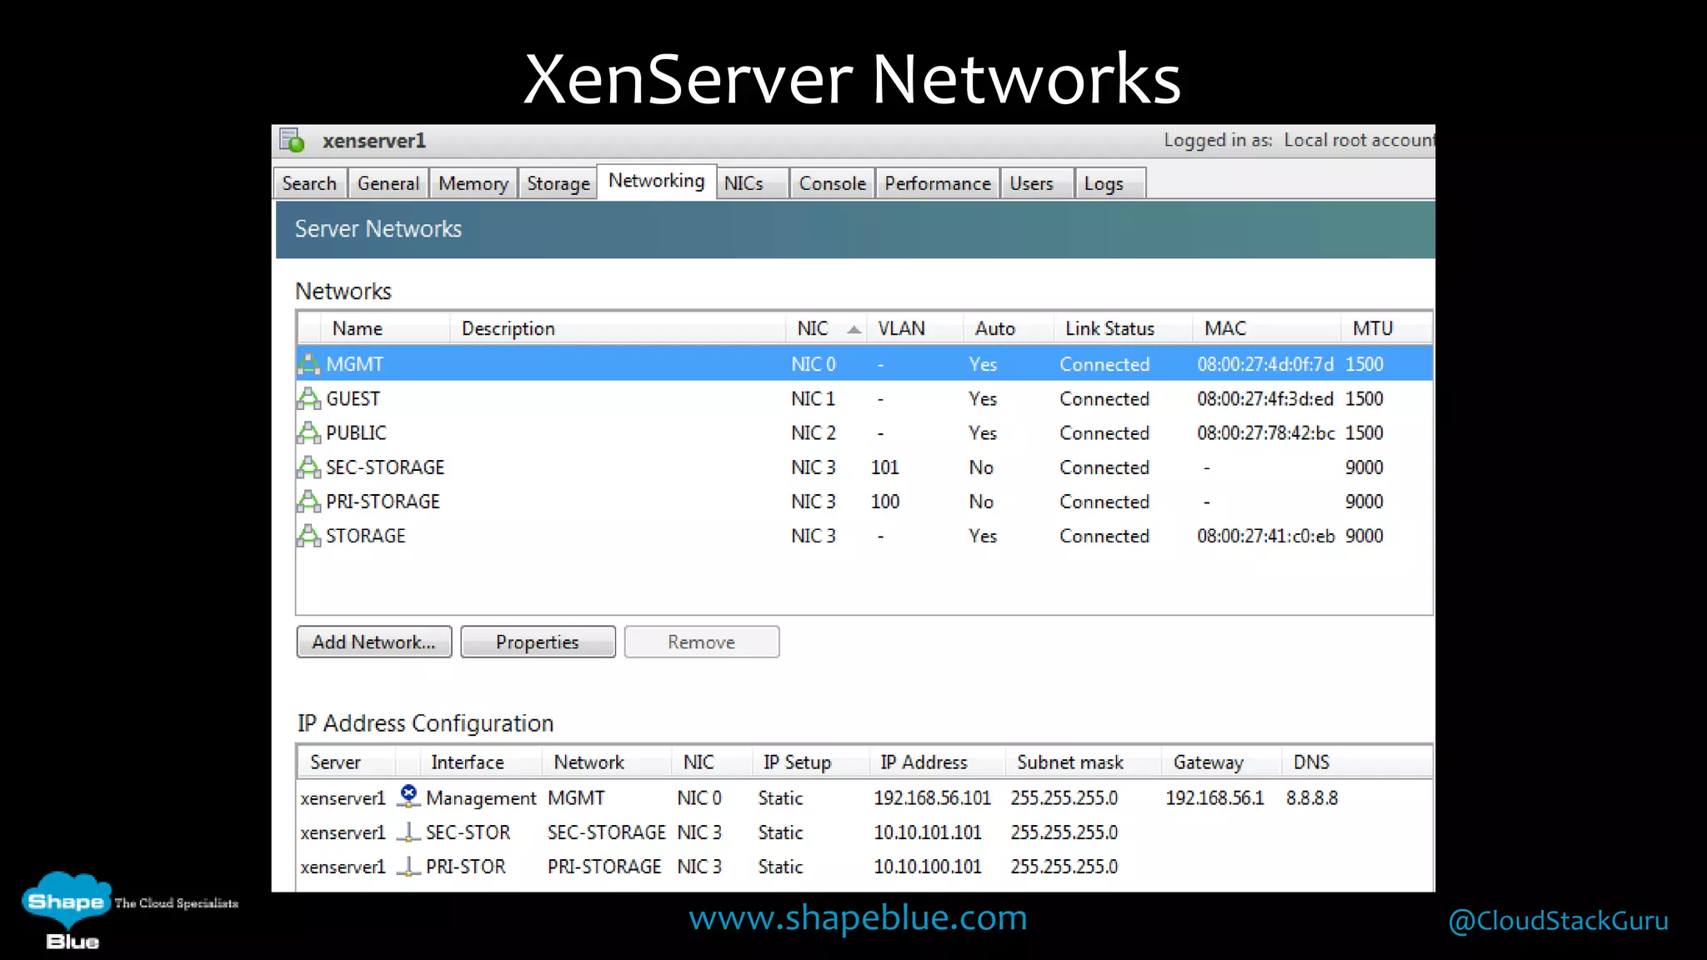Image resolution: width=1707 pixels, height=960 pixels.
Task: Click the SEC-STOR interface icon
Action: point(408,832)
